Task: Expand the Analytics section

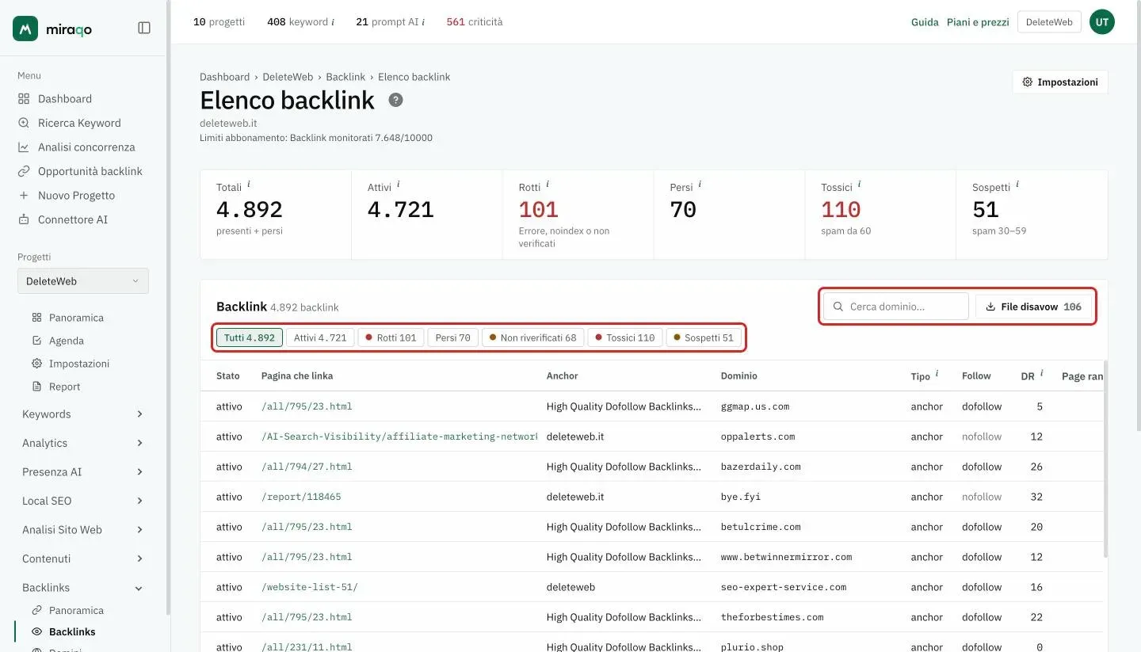Action: 82,443
